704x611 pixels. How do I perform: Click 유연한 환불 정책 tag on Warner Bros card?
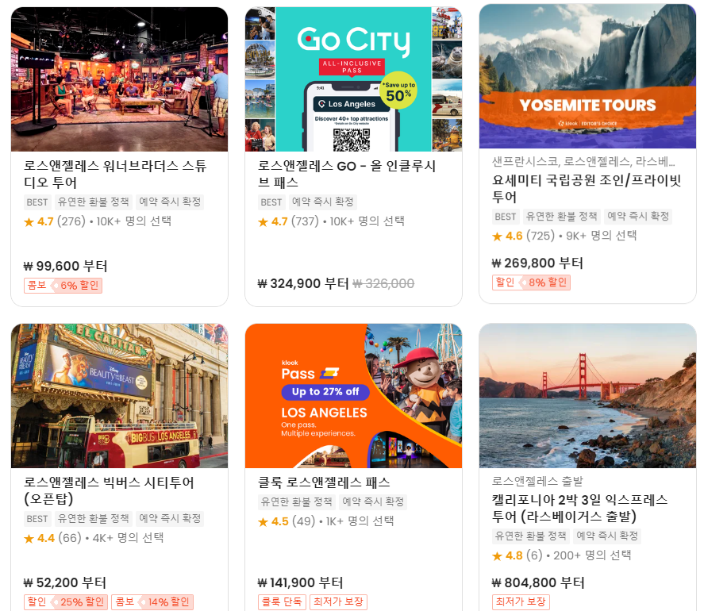[x=93, y=202]
